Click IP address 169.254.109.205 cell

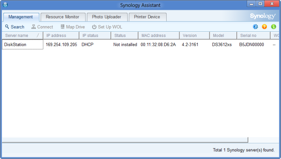pos(61,45)
